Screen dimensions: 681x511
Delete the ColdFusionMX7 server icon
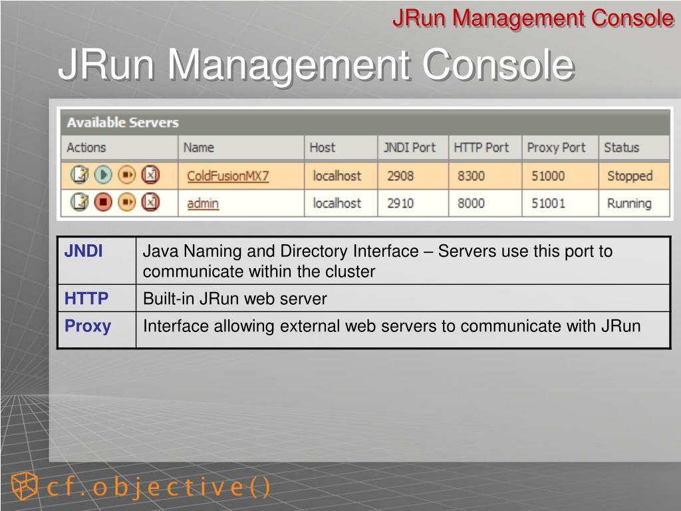pos(151,175)
